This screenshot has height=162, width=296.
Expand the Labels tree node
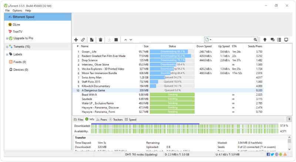tap(7, 54)
